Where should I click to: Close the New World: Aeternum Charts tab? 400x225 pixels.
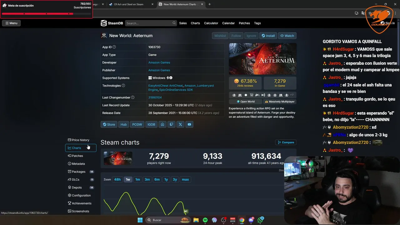click(202, 4)
